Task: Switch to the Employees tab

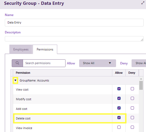Action: tap(21, 49)
